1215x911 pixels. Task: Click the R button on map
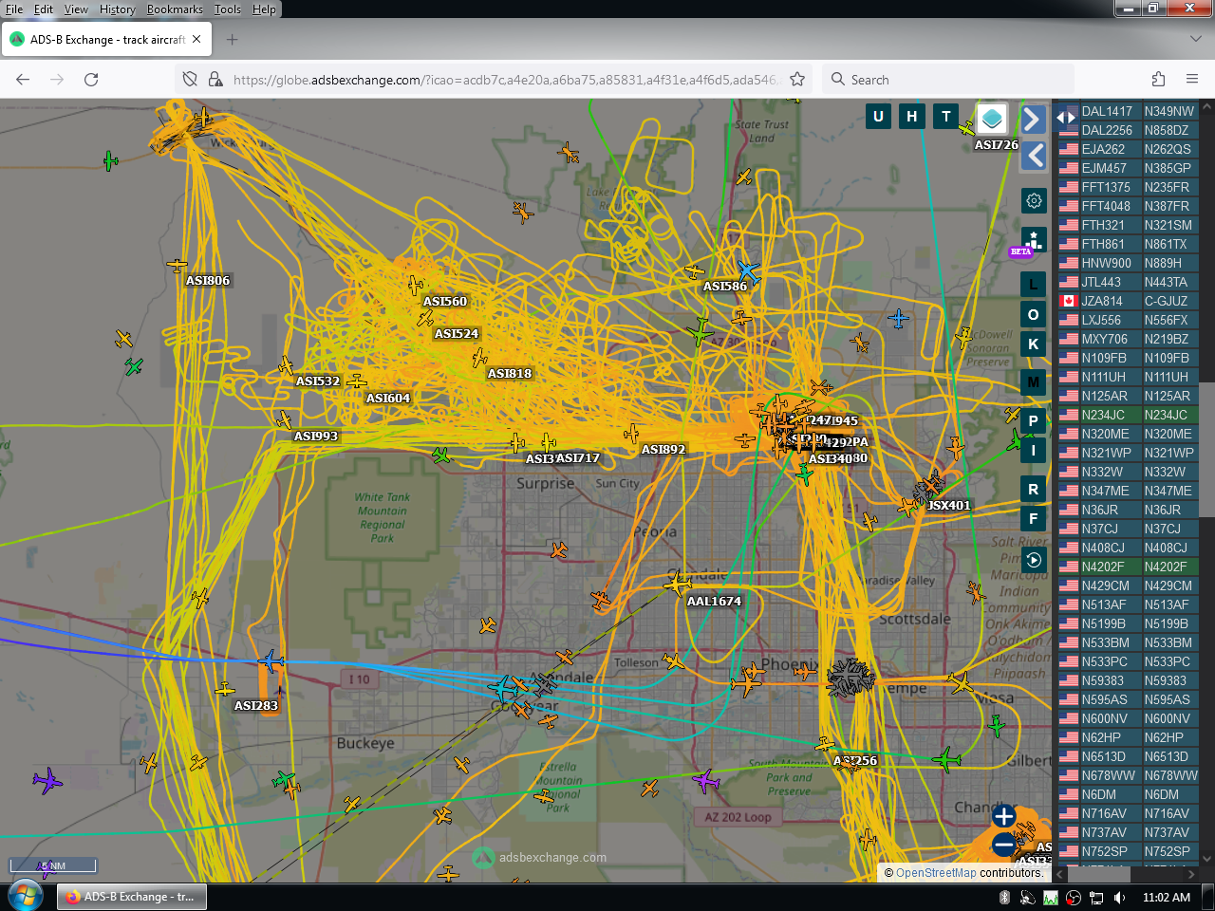coord(1033,490)
